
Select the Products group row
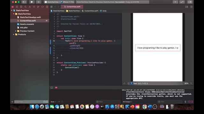point(30,35)
